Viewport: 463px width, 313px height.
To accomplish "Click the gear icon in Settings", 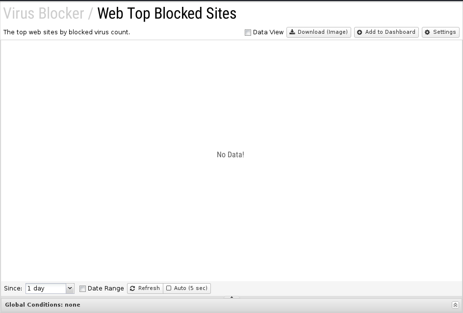I will tap(427, 32).
